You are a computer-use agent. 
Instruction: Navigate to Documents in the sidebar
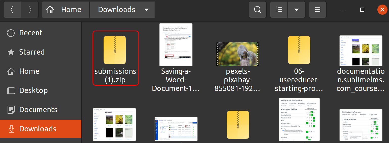point(38,110)
